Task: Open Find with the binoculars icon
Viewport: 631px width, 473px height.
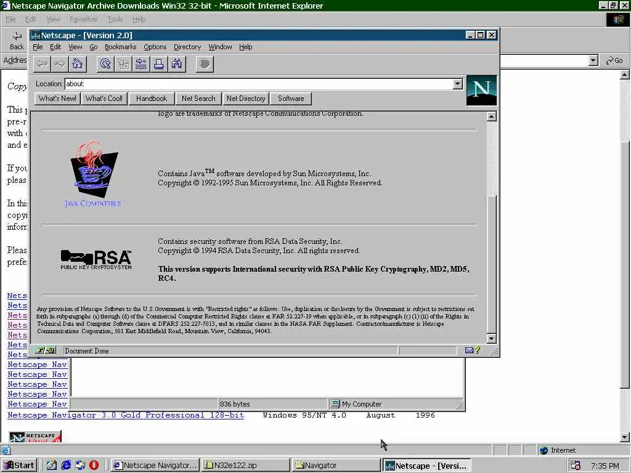Action: (176, 63)
